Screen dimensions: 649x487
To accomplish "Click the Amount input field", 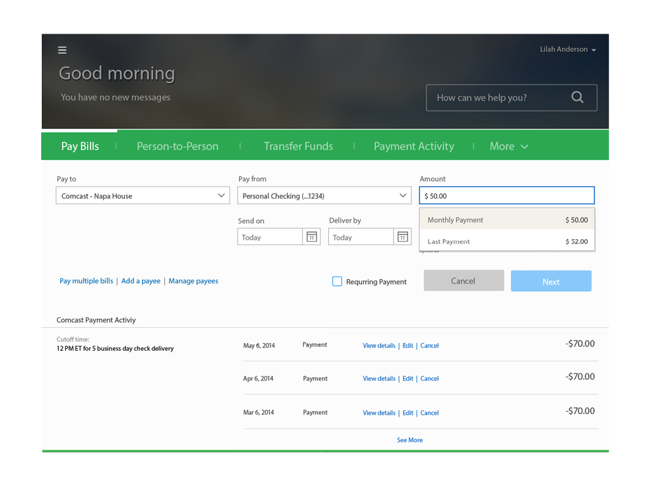I will pyautogui.click(x=506, y=195).
